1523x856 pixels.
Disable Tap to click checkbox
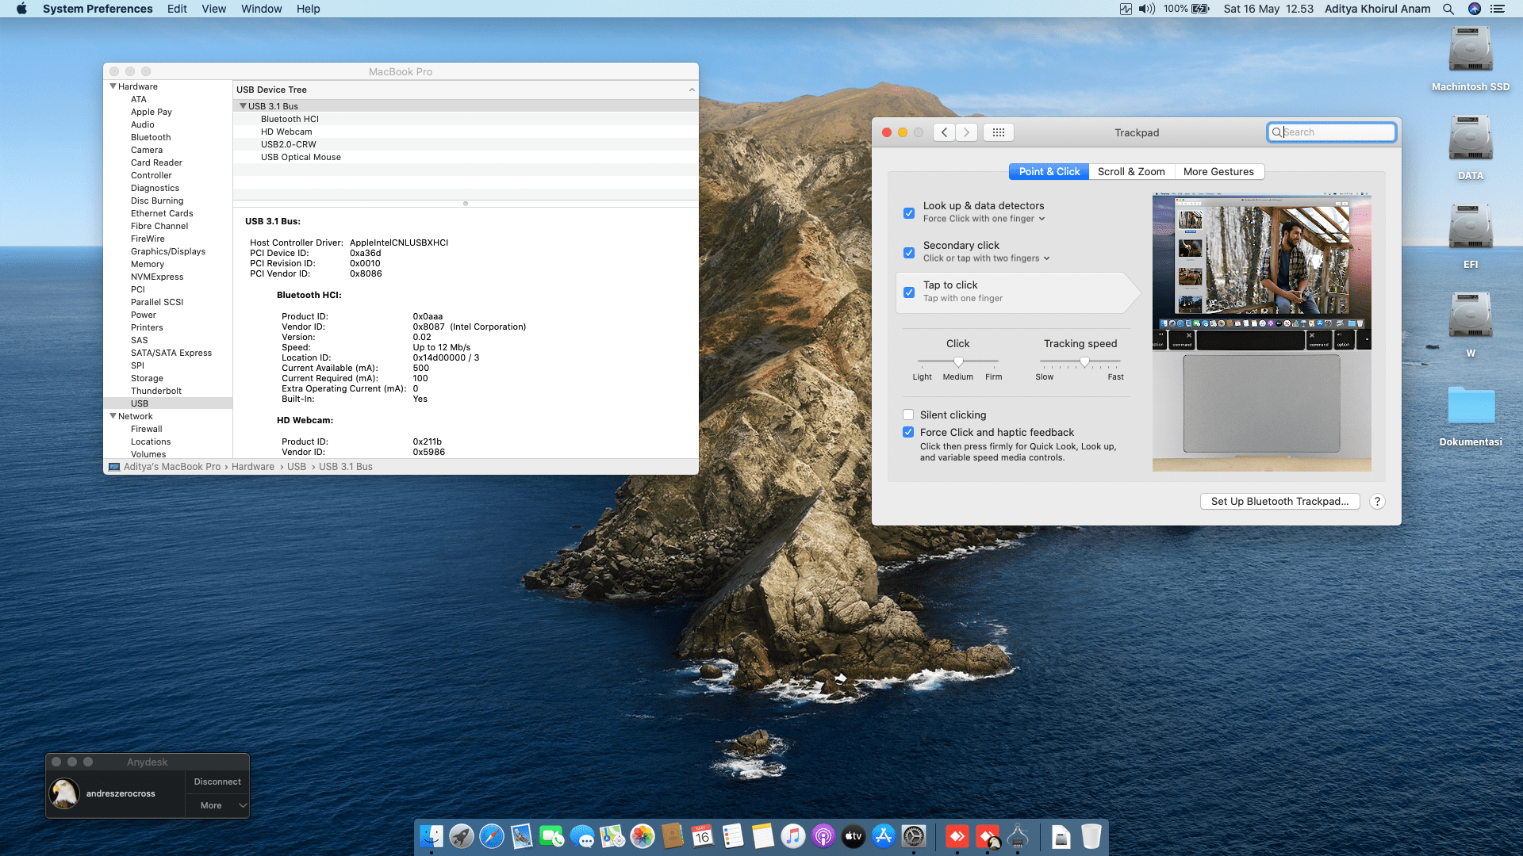909,292
